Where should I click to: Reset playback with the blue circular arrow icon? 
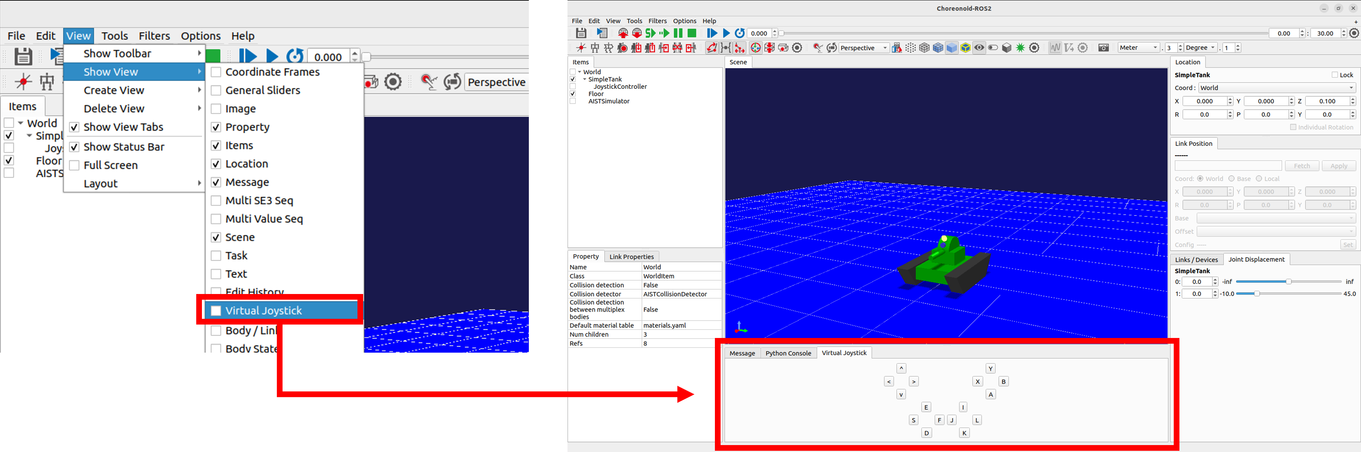(739, 33)
